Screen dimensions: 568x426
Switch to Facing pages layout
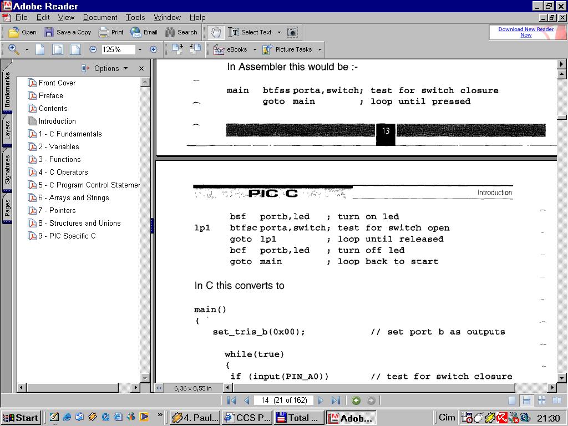click(556, 400)
